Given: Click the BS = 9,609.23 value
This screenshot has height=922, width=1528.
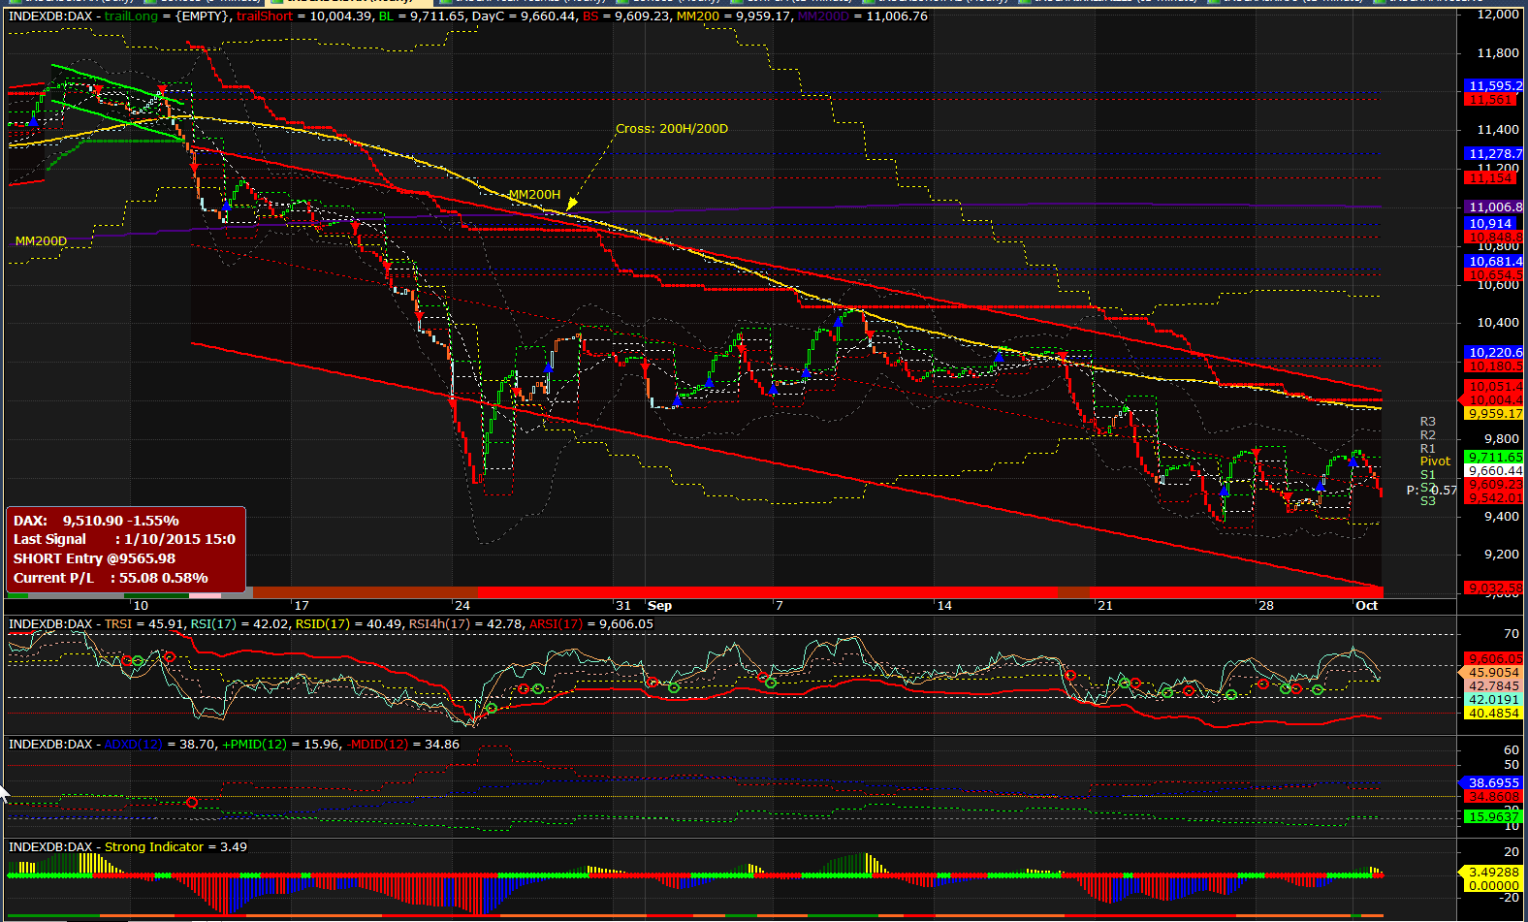Looking at the screenshot, I should 626,16.
